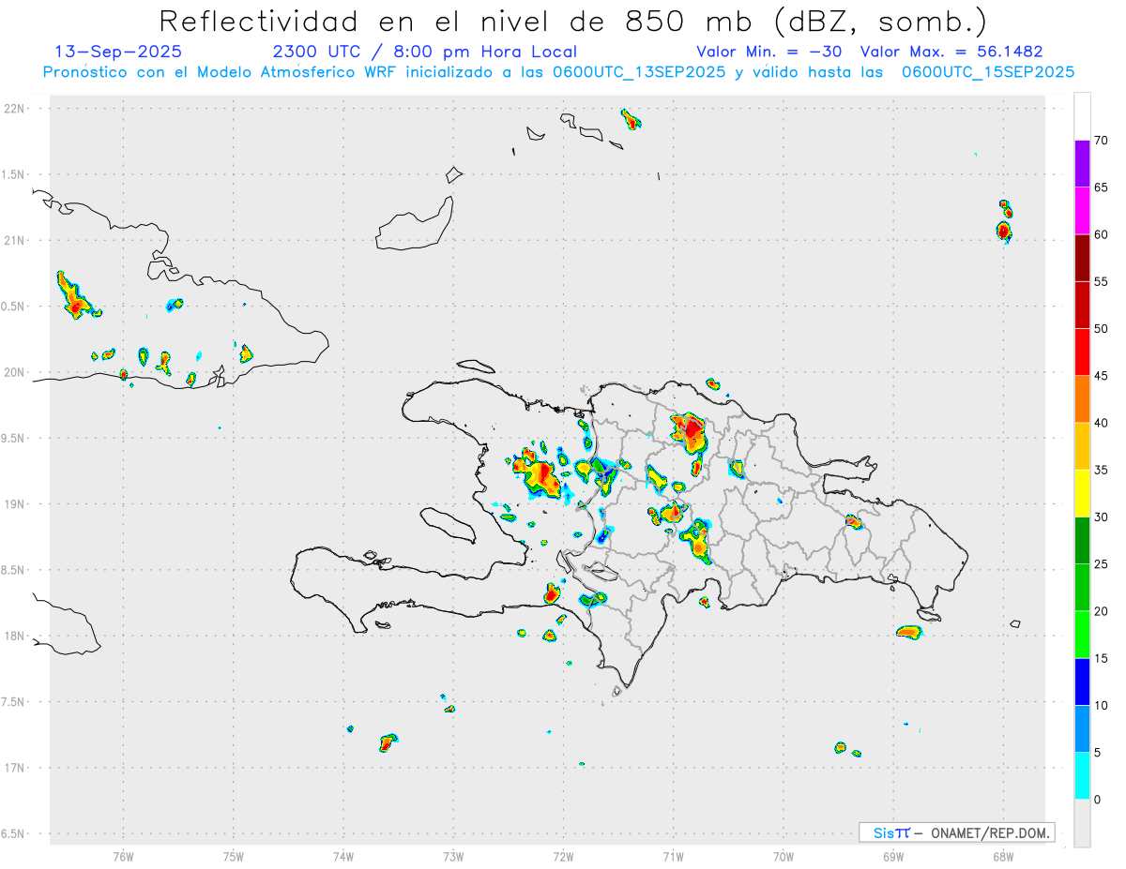
Task: Click the 22N latitude axis label
Action: 16,109
